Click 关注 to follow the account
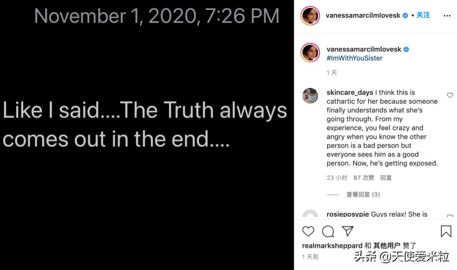 pos(423,15)
